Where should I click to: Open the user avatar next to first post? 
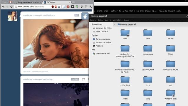tap(13, 16)
